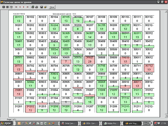This screenshot has height=126, width=168.
Task: Switch to Total Commander taskbar item
Action: click(x=69, y=123)
